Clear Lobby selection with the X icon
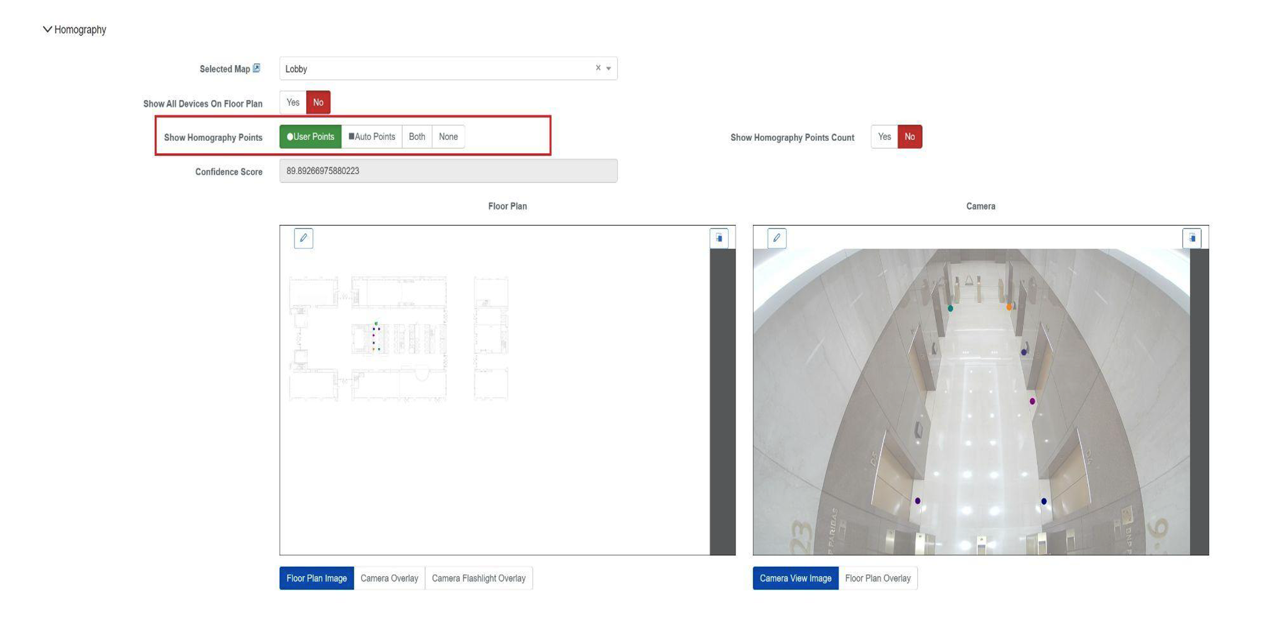1280x626 pixels. coord(598,68)
